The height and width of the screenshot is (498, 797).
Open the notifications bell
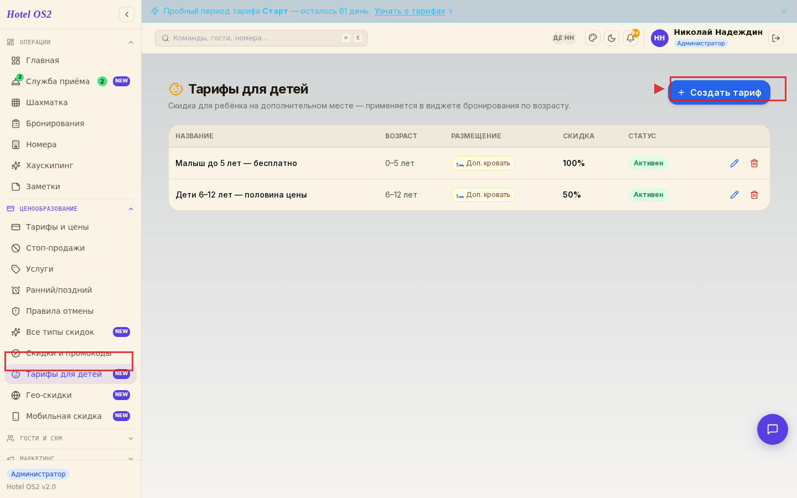tap(630, 38)
